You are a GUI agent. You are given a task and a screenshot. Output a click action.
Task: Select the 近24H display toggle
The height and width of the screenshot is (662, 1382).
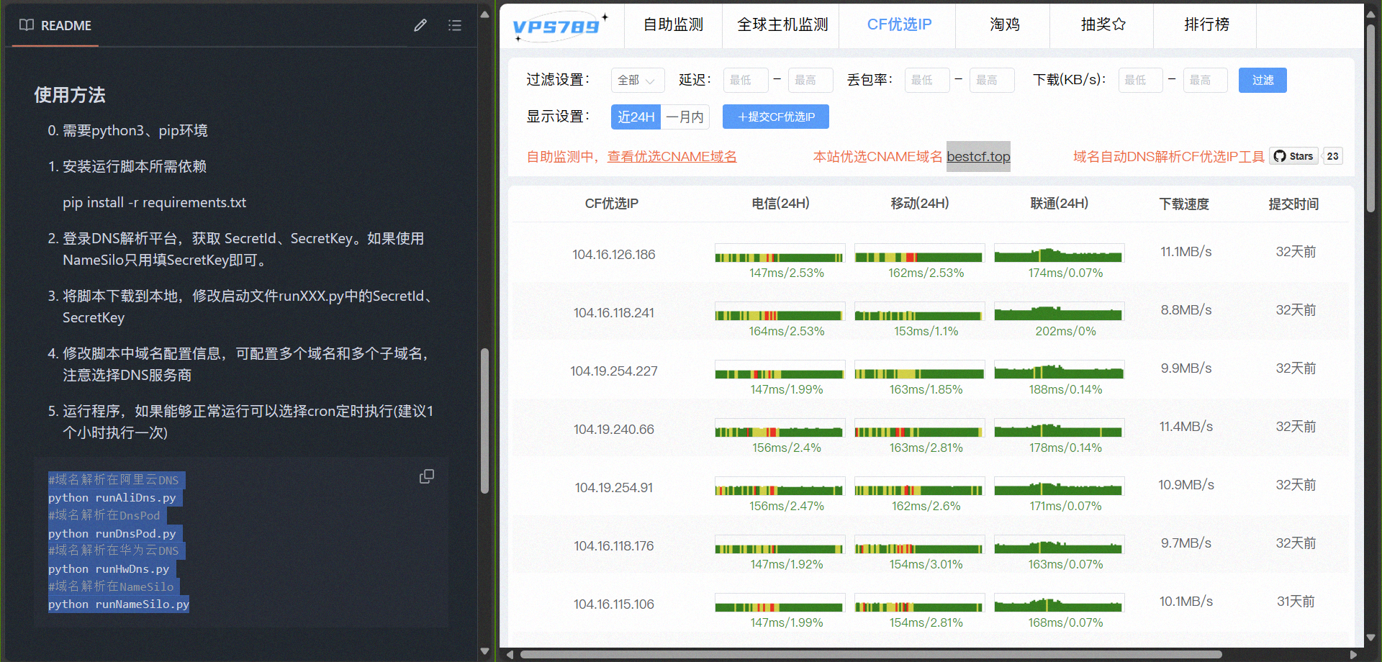pos(636,117)
